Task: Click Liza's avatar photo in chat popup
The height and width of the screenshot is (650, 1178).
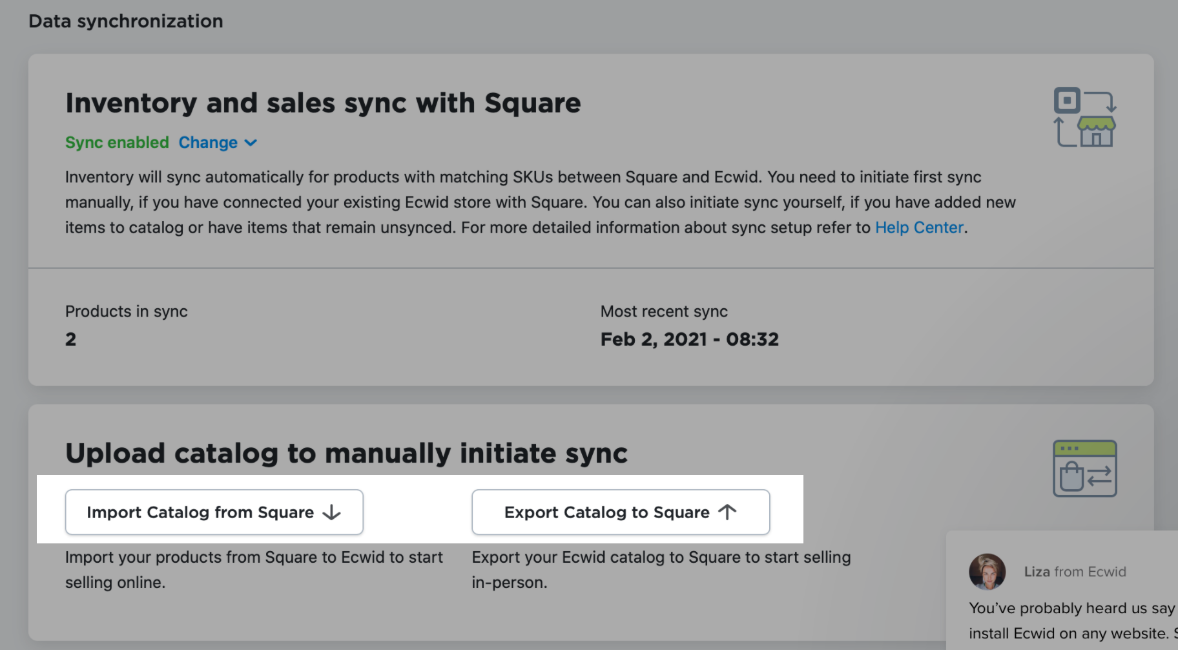Action: 987,572
